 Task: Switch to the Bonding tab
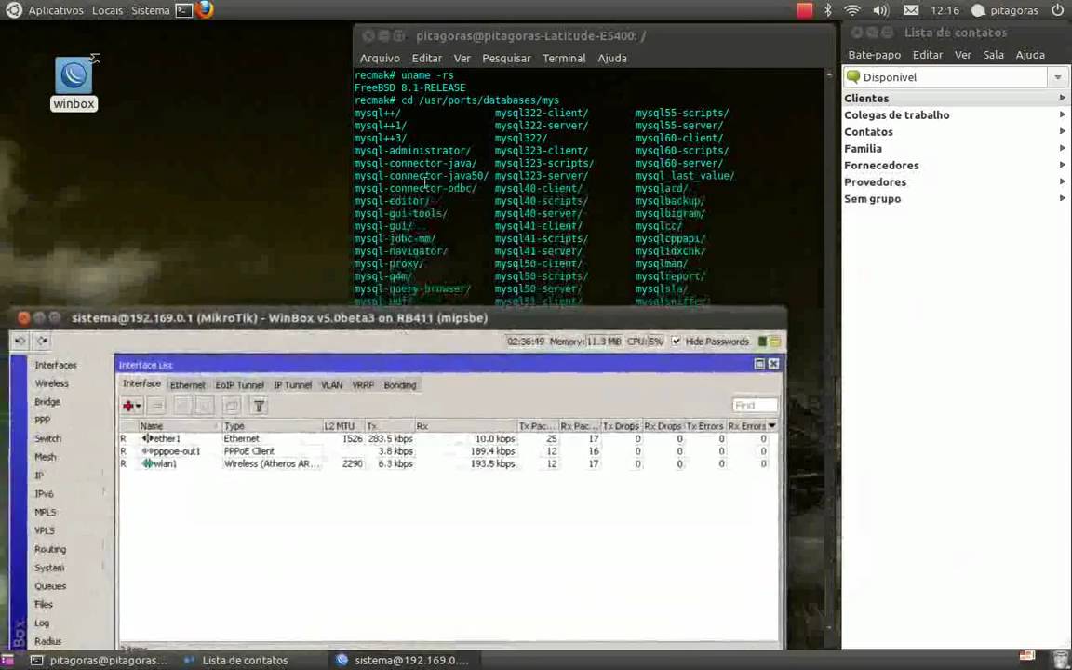coord(400,385)
